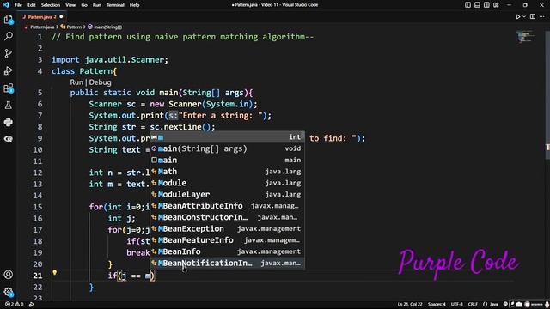Open the Source Control view
The height and width of the screenshot is (309, 550).
pyautogui.click(x=9, y=53)
